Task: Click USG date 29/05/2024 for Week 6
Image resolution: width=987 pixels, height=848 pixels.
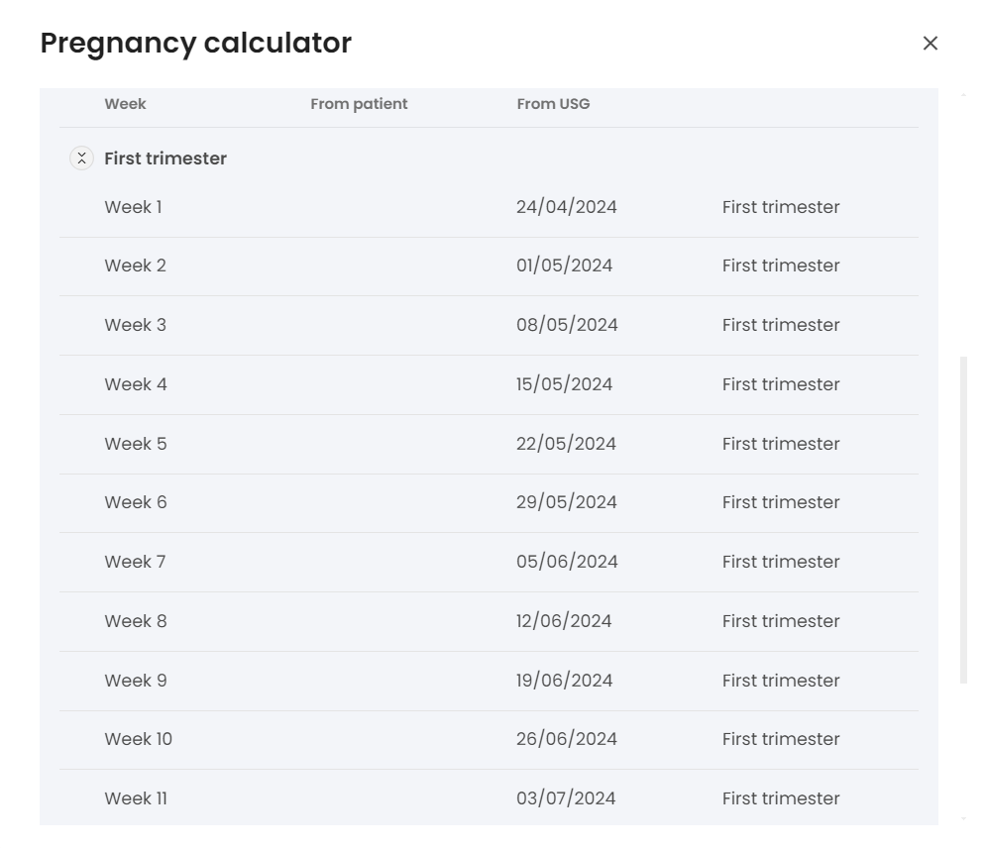Action: [x=566, y=502]
